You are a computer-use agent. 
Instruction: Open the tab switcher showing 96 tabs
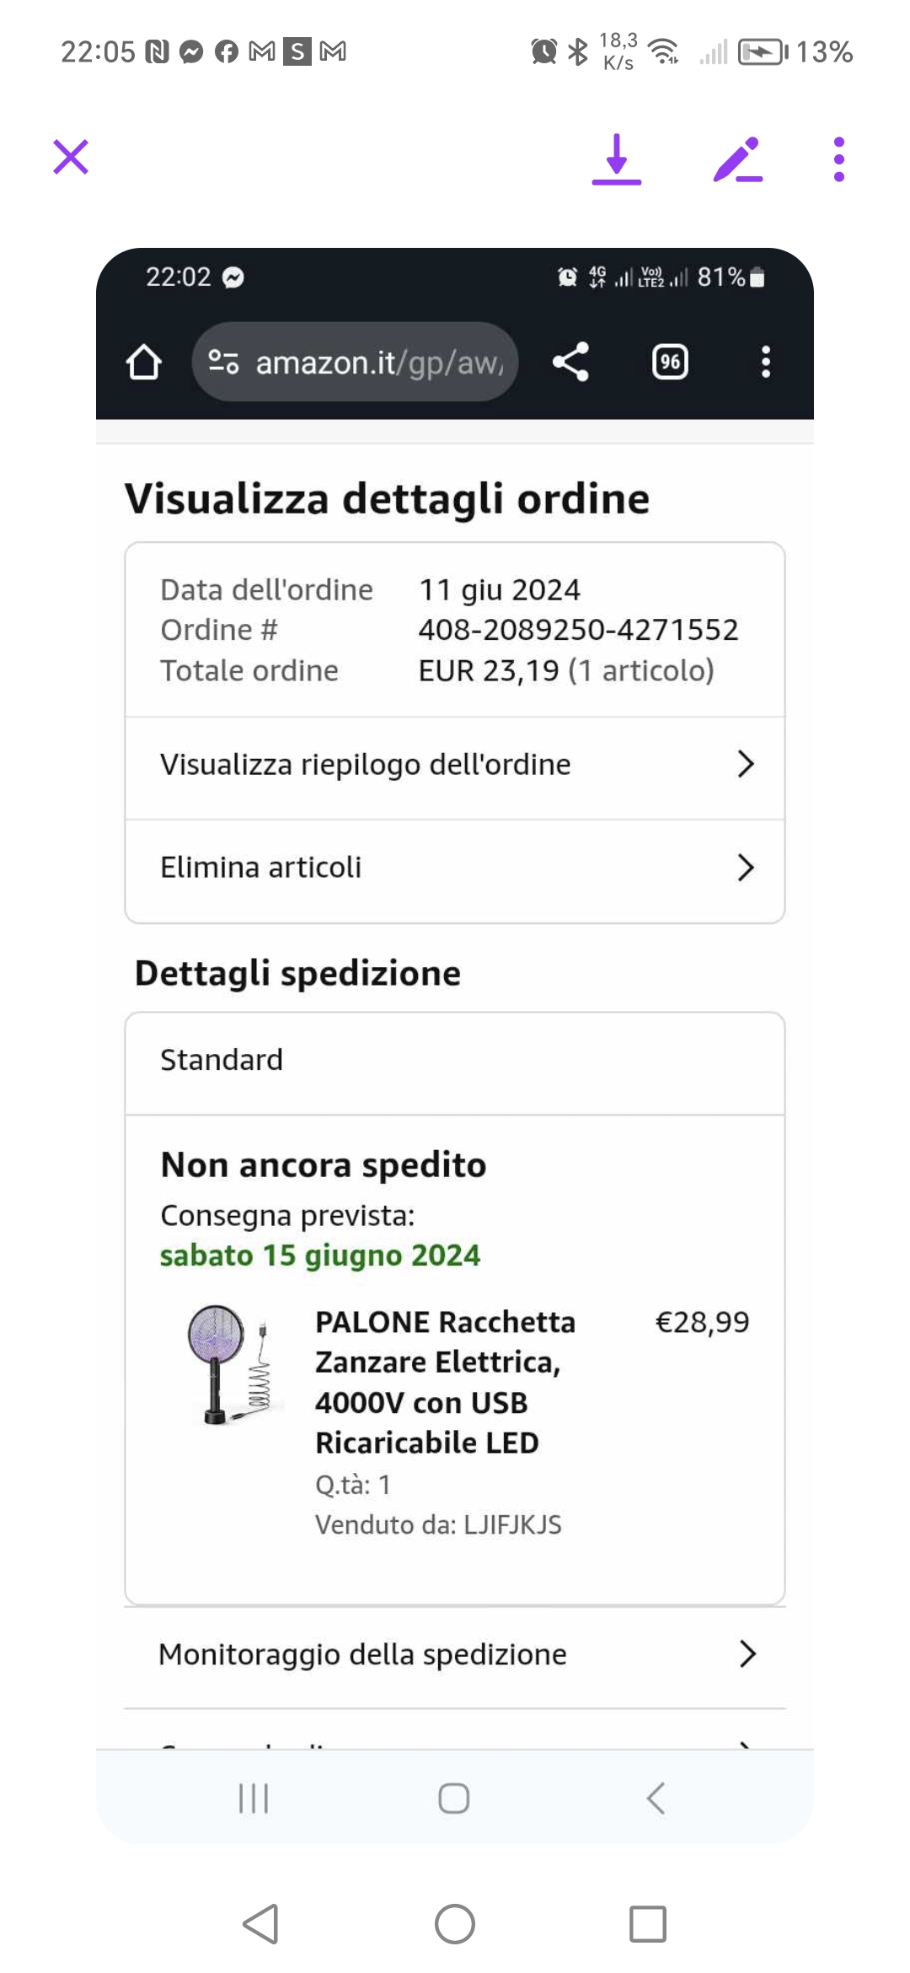(x=670, y=363)
